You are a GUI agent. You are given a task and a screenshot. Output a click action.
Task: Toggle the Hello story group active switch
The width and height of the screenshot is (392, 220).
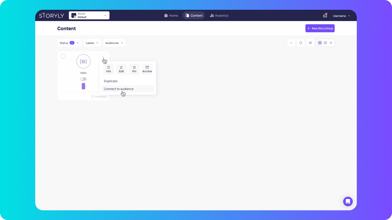click(x=83, y=79)
